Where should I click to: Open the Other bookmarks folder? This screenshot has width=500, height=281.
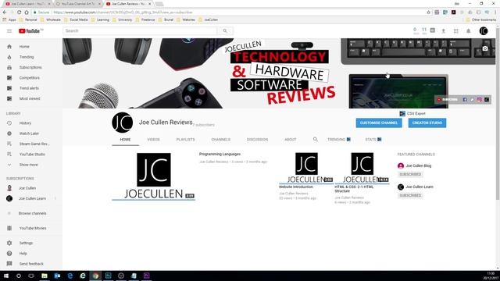point(481,20)
